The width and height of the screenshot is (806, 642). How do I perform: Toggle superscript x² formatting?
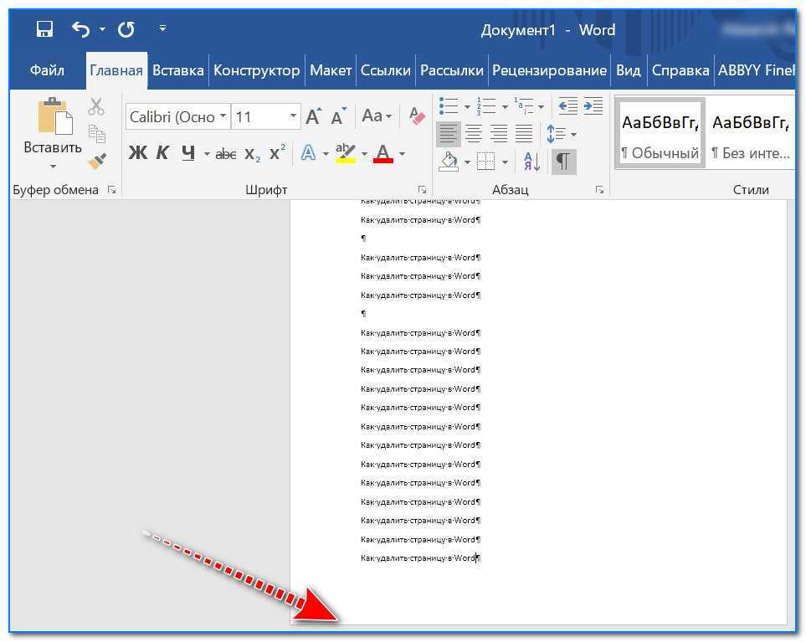278,152
